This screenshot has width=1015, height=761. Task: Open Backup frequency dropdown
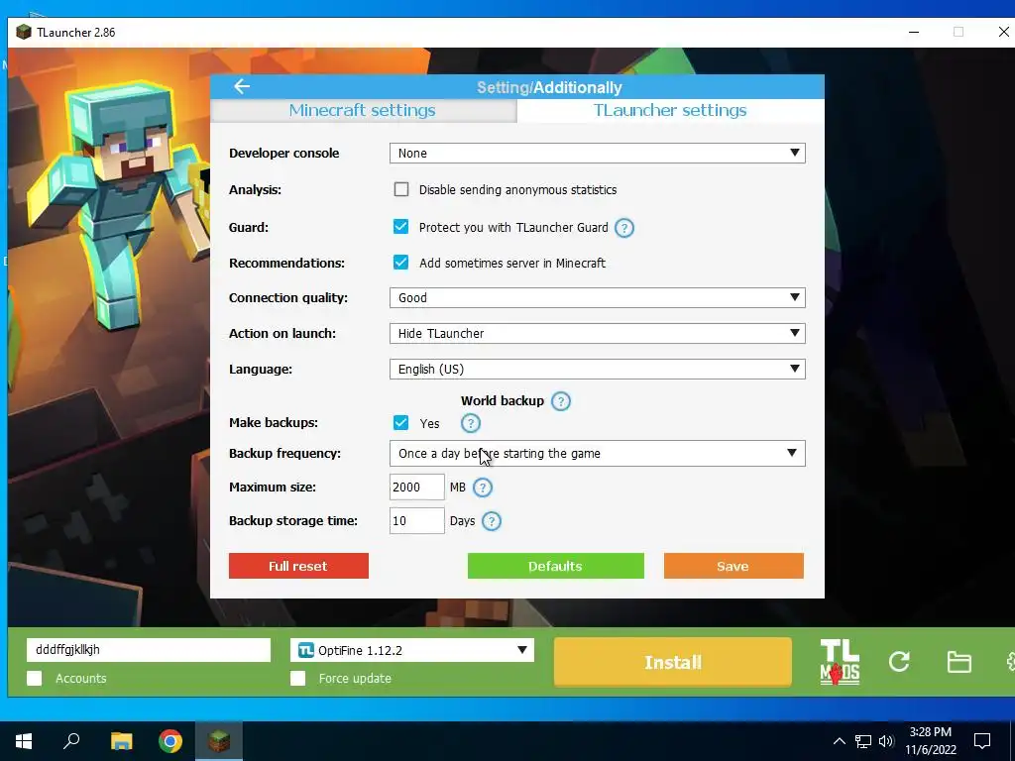point(598,454)
